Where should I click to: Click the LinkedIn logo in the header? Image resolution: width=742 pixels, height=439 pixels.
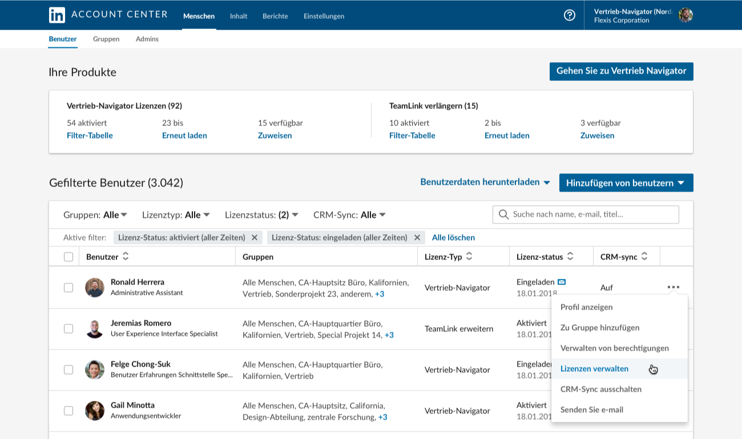[x=57, y=15]
